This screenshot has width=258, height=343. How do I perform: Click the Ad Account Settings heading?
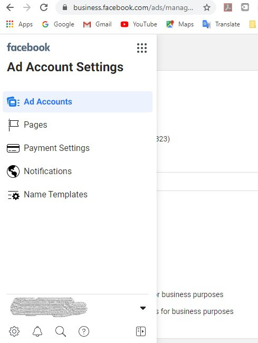click(65, 66)
